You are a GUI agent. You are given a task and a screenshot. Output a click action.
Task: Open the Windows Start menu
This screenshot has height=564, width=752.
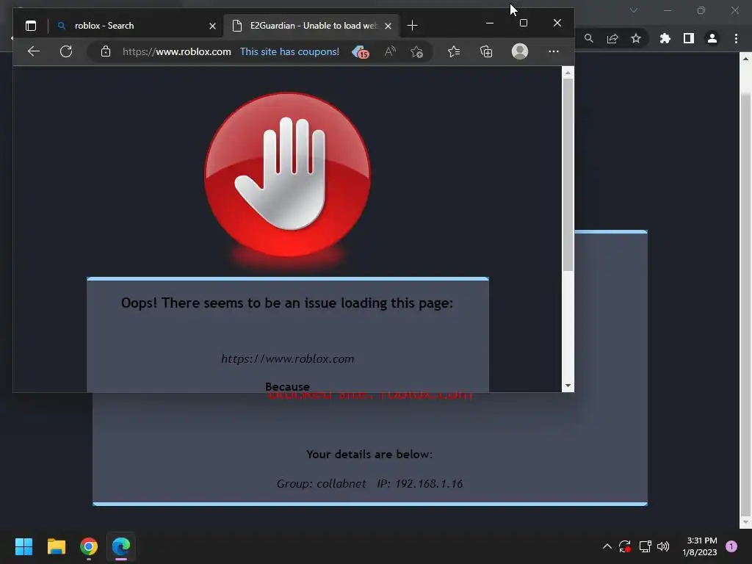(x=23, y=546)
